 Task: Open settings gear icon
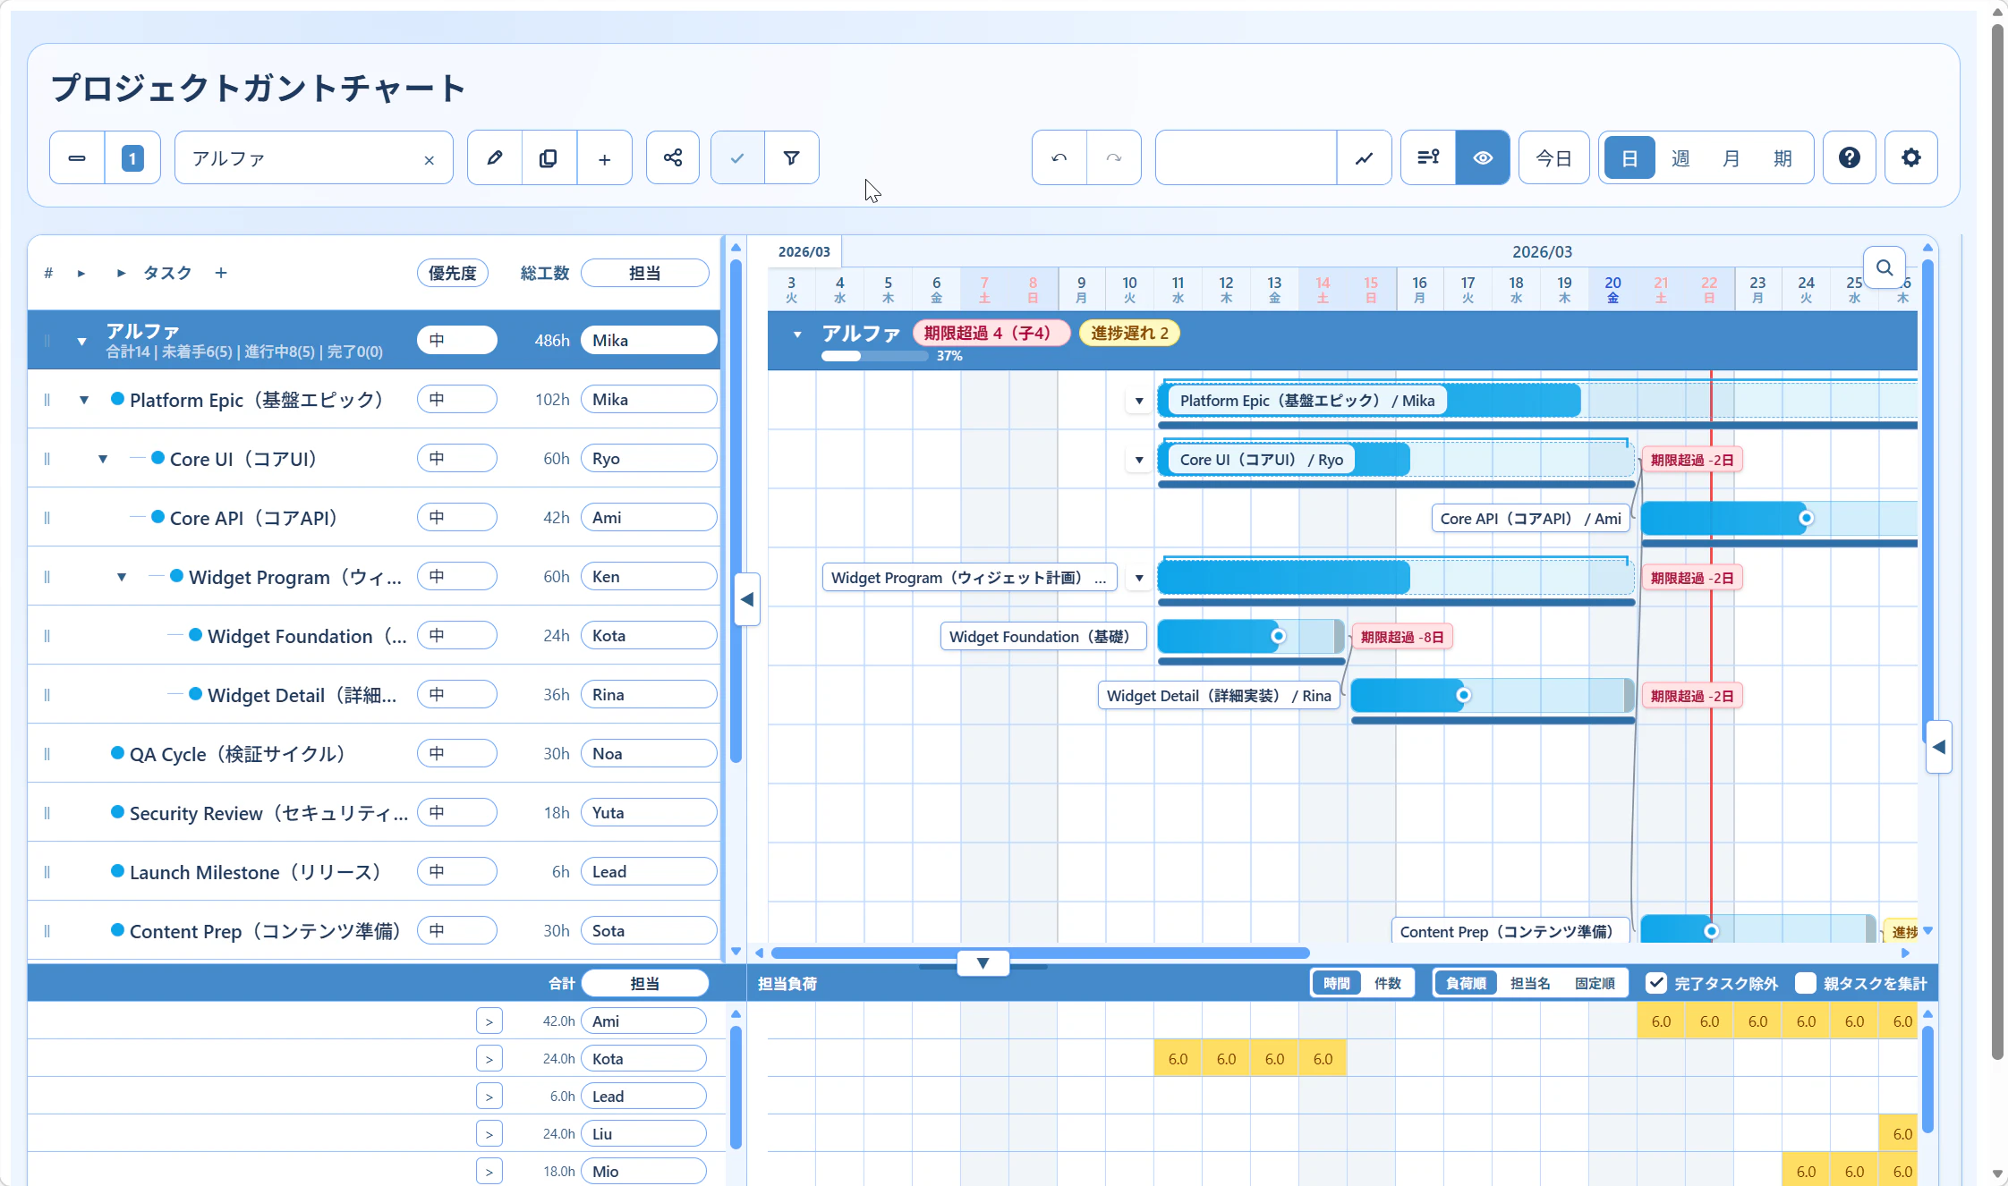(1910, 158)
